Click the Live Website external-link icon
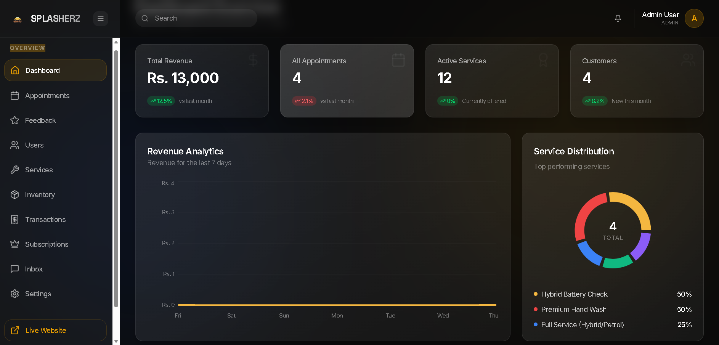Screen dimensions: 719x345 click(15, 331)
